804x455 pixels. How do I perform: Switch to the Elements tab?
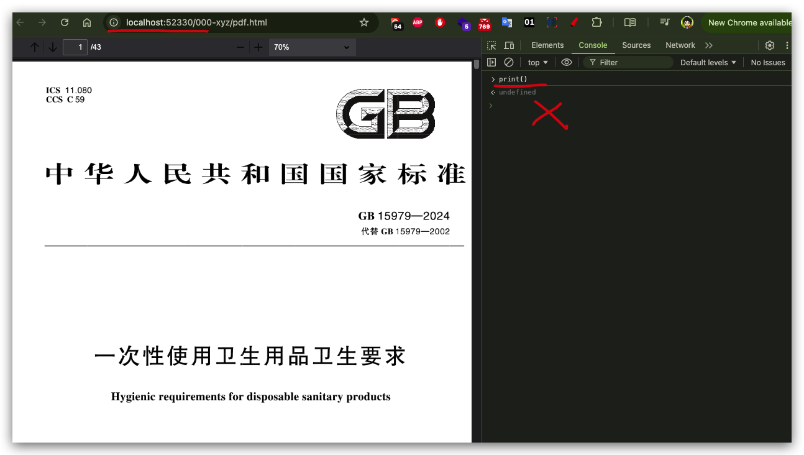pos(547,45)
